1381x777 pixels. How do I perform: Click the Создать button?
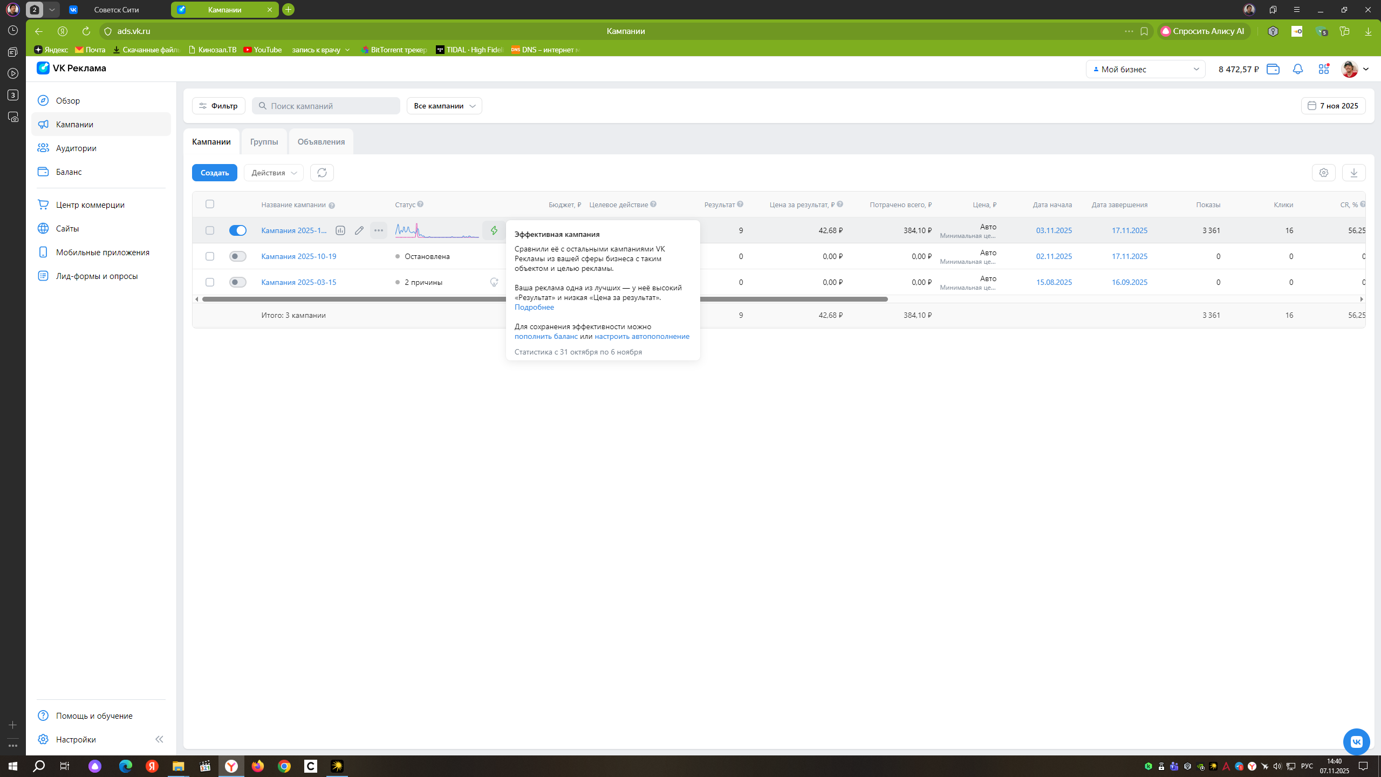click(215, 173)
